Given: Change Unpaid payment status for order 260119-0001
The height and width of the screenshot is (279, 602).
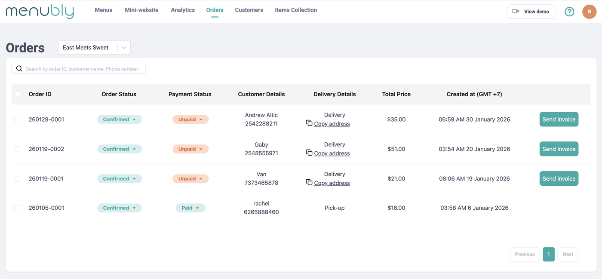Looking at the screenshot, I should (190, 179).
